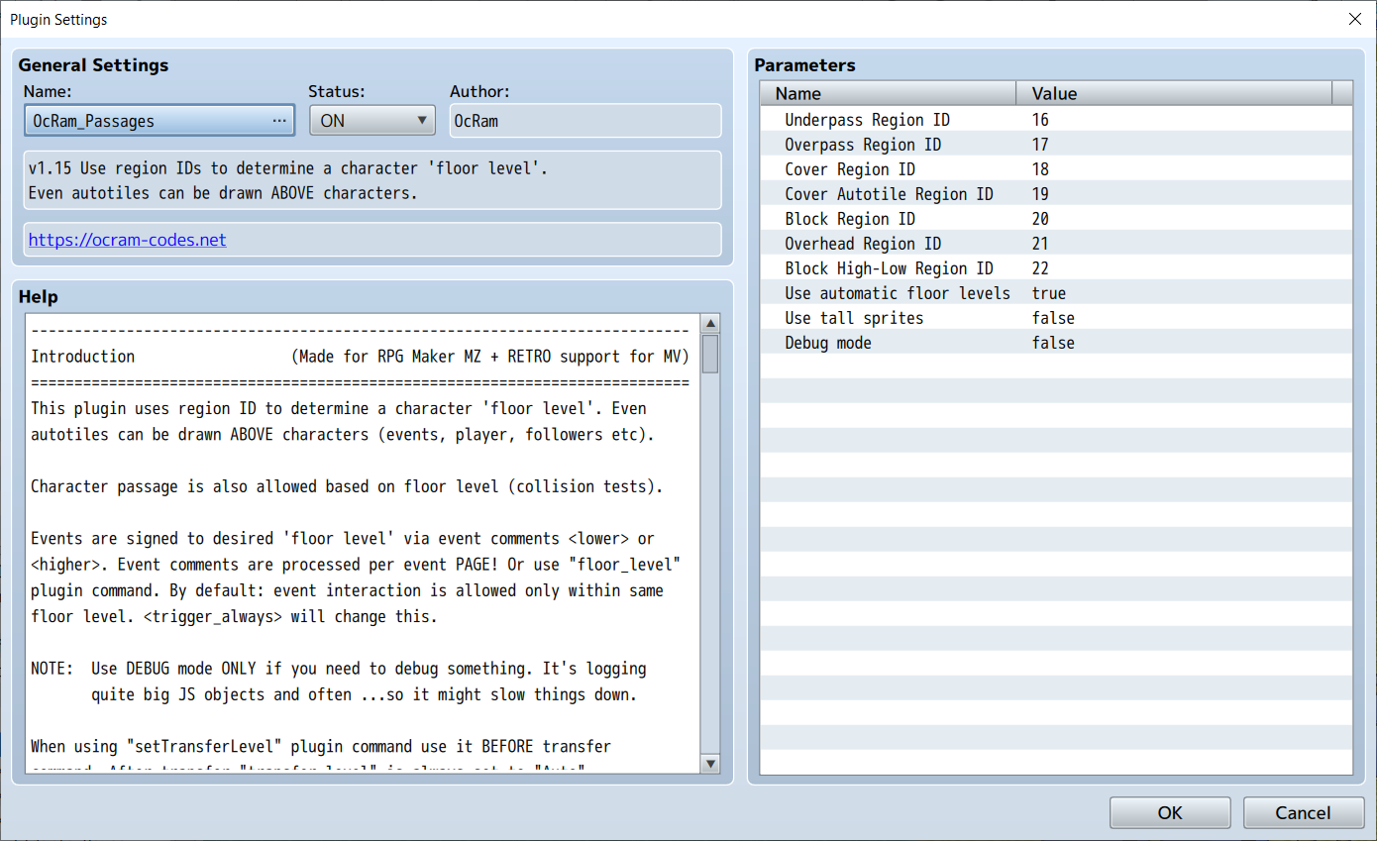1377x841 pixels.
Task: Sort parameters by the Name column header
Action: (889, 94)
